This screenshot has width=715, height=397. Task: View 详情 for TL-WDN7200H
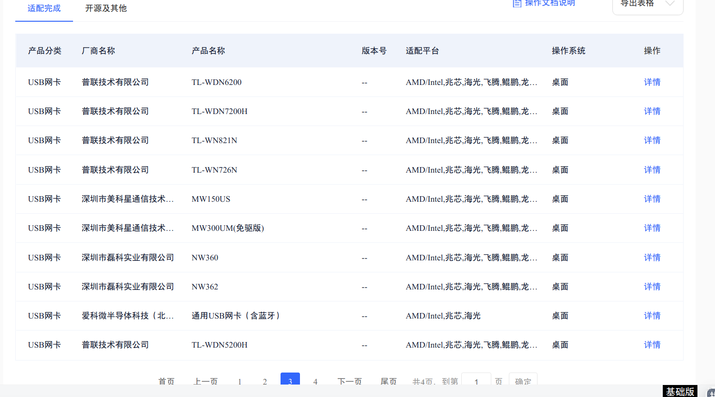pyautogui.click(x=652, y=111)
